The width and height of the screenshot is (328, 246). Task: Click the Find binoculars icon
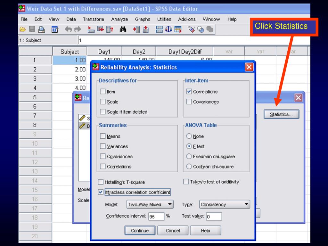[x=123, y=29]
